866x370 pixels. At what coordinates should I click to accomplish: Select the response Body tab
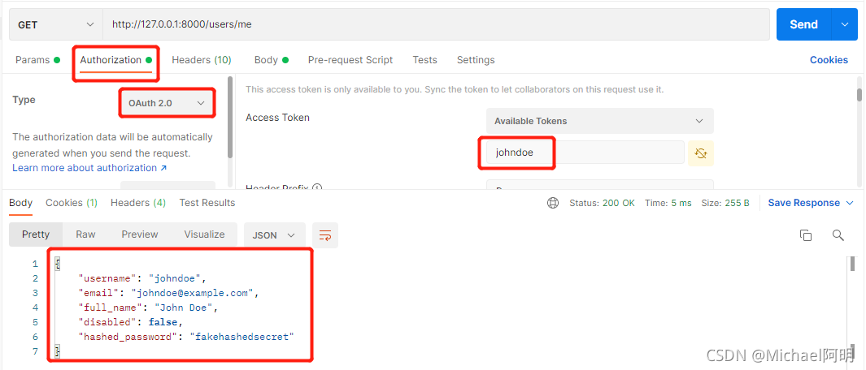(x=20, y=203)
